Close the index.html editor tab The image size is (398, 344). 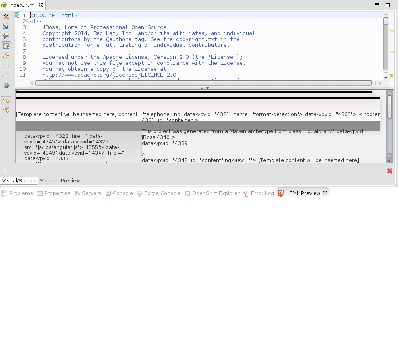(41, 5)
